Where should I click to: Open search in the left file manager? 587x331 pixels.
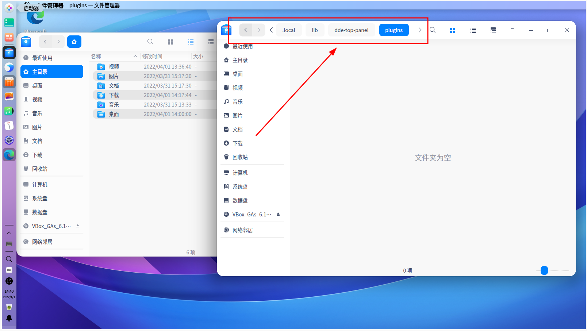[150, 42]
